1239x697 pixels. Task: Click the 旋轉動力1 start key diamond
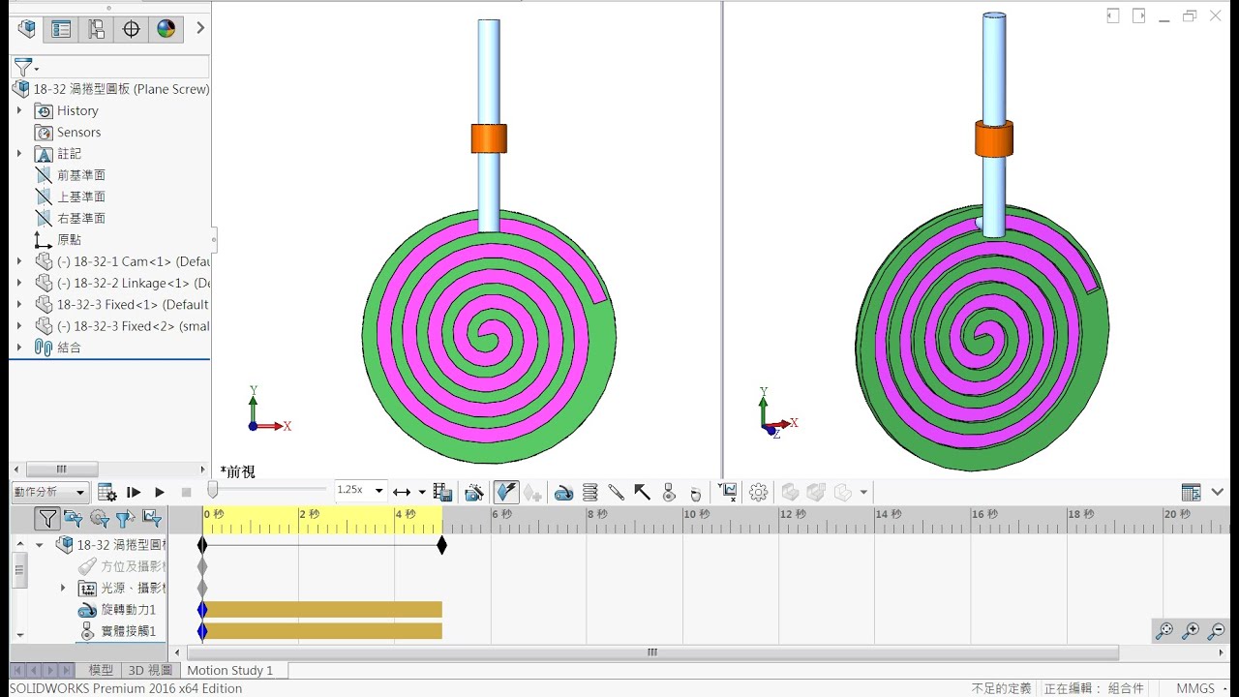[202, 610]
